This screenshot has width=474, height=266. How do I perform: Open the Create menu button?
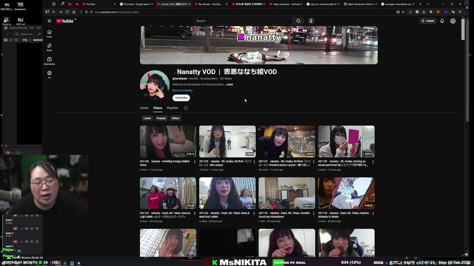(x=427, y=21)
